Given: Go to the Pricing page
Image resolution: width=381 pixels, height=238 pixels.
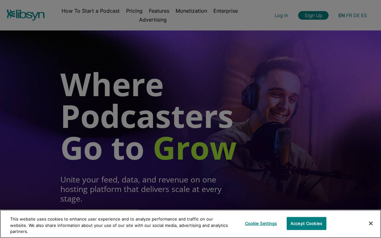Looking at the screenshot, I should [134, 11].
